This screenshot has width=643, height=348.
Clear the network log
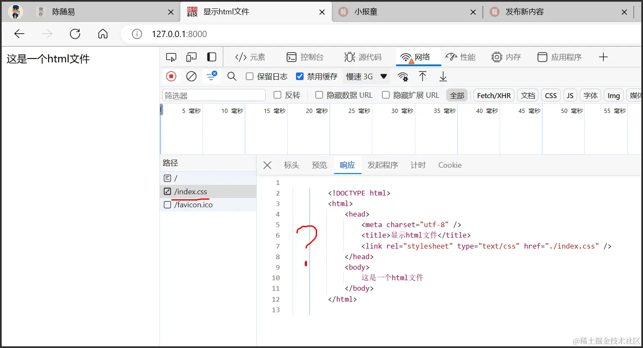[x=191, y=76]
